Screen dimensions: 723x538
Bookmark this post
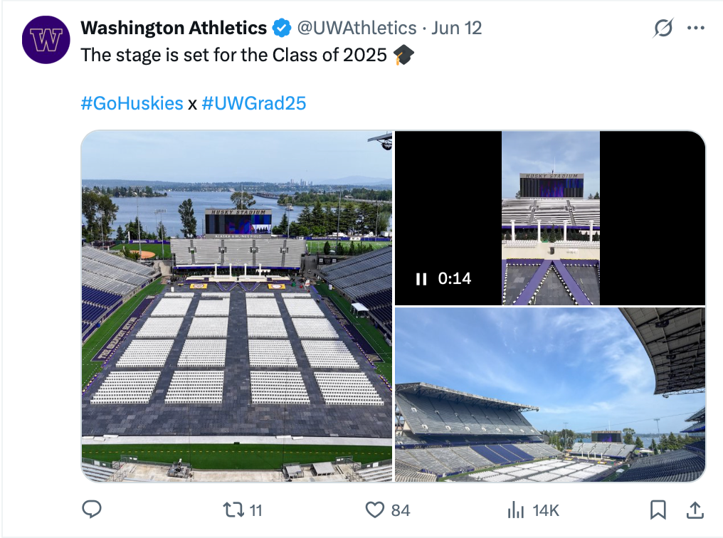pyautogui.click(x=658, y=510)
